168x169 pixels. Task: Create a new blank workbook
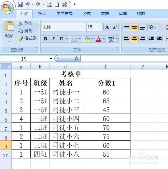coord(57,4)
